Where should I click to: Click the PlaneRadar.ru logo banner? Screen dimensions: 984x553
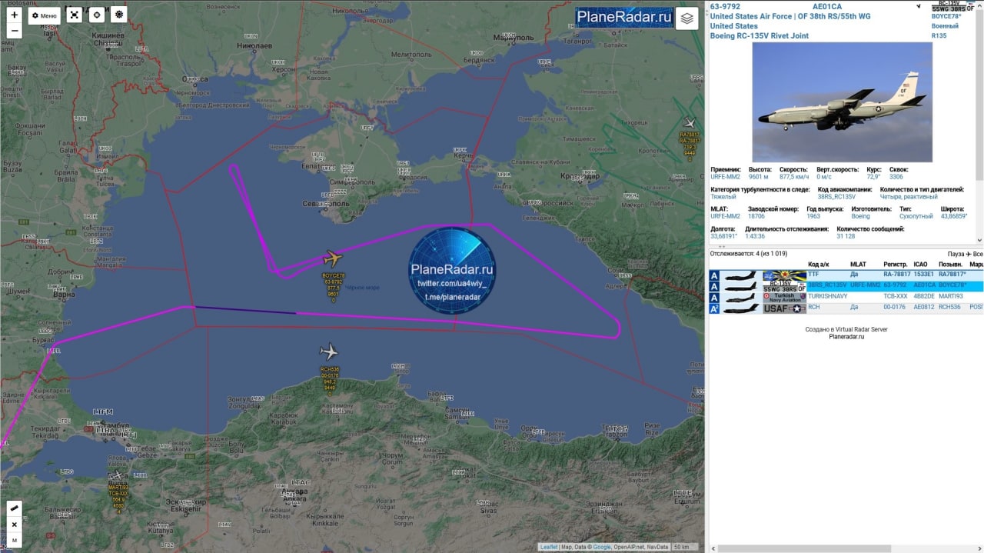[x=624, y=17]
